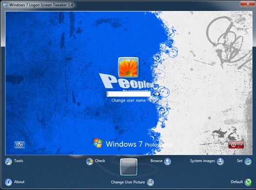Screen dimensions: 256x190
Task: Click the Change user name text
Action: (128, 100)
